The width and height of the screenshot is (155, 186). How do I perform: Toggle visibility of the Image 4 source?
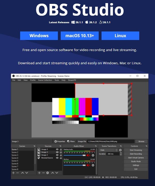point(57,149)
